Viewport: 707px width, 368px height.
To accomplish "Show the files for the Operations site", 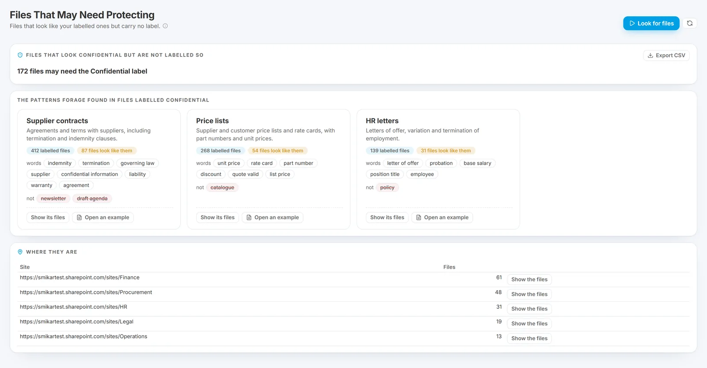I will point(529,338).
